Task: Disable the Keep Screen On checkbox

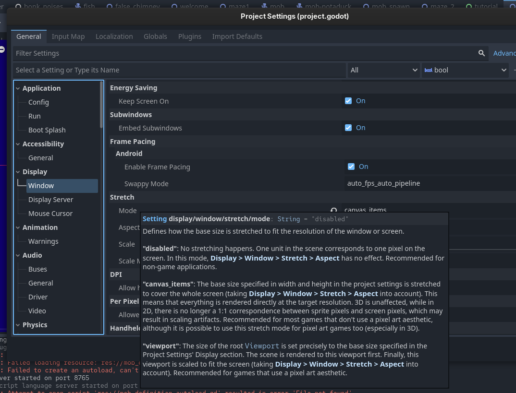Action: [x=348, y=101]
